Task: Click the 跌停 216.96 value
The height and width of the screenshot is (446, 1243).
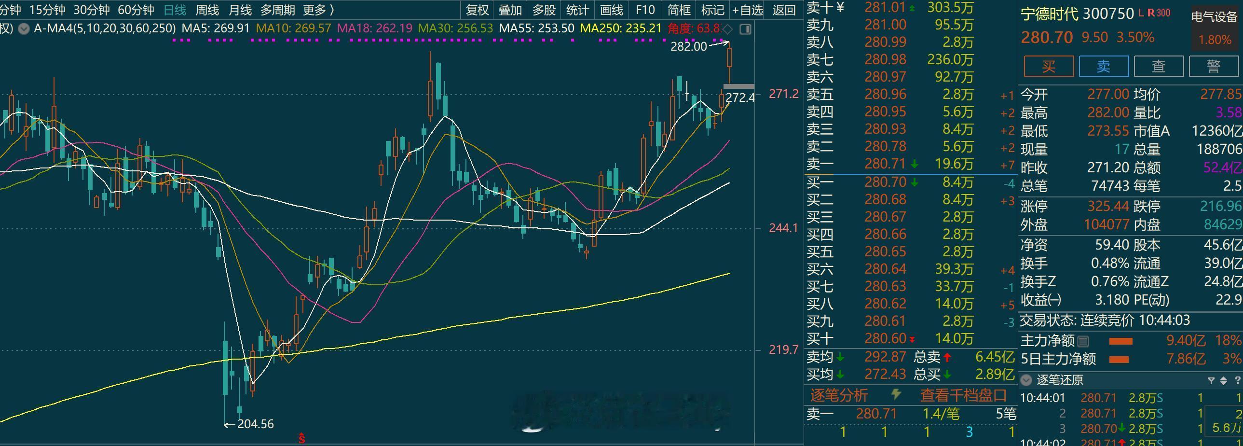Action: coord(1221,207)
